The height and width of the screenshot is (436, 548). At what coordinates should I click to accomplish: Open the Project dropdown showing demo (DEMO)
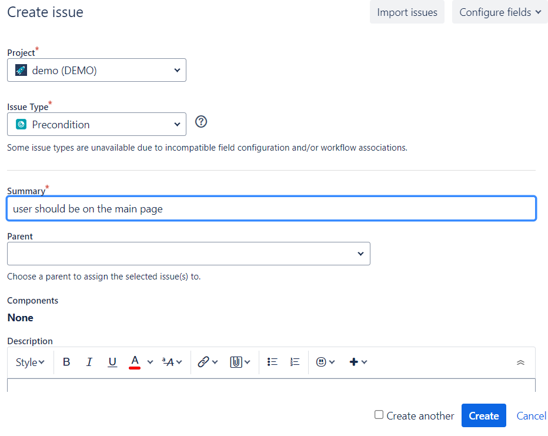tap(96, 70)
